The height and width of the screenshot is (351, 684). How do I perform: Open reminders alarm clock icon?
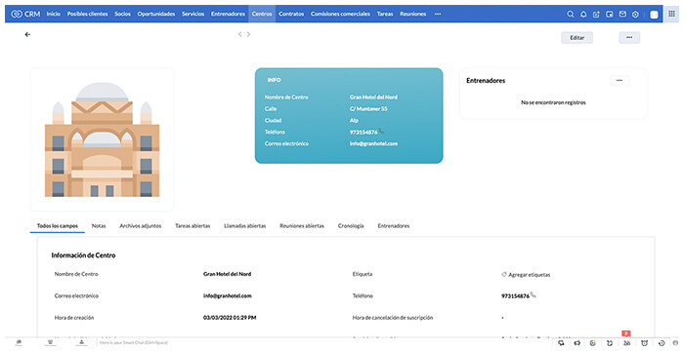pos(644,343)
